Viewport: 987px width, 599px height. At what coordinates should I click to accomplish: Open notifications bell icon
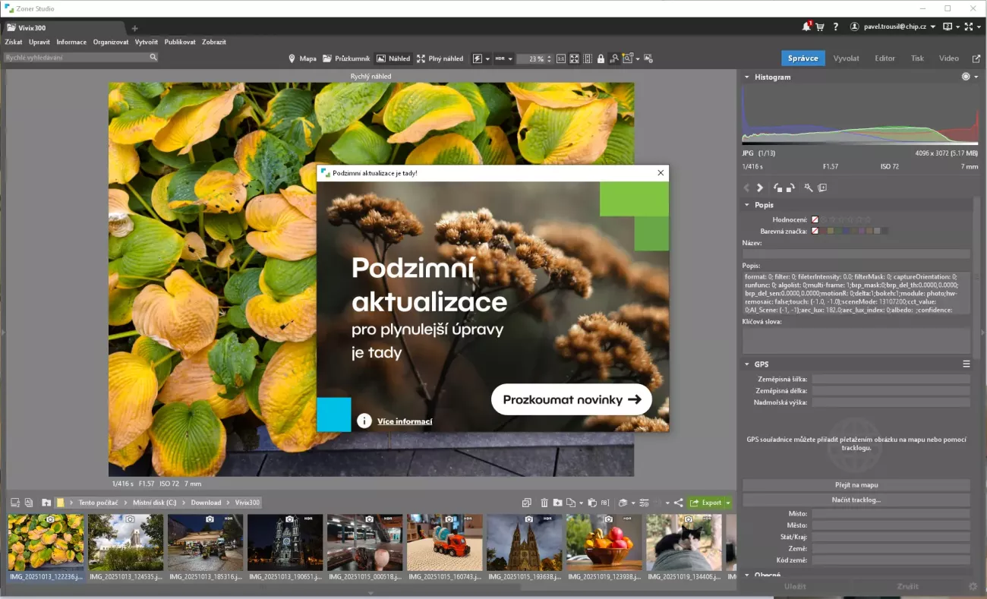point(806,27)
